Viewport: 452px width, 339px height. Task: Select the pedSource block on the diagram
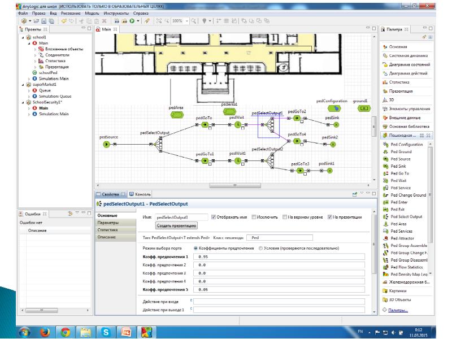click(106, 144)
